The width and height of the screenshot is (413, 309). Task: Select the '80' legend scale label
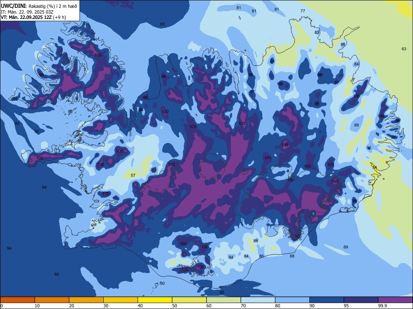point(278,306)
